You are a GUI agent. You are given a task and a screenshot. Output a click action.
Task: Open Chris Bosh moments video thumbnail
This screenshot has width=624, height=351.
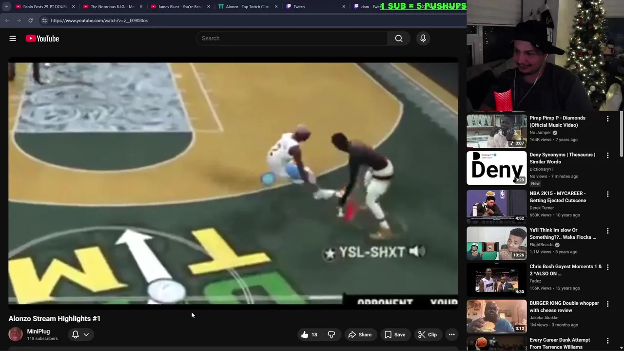pos(497,279)
